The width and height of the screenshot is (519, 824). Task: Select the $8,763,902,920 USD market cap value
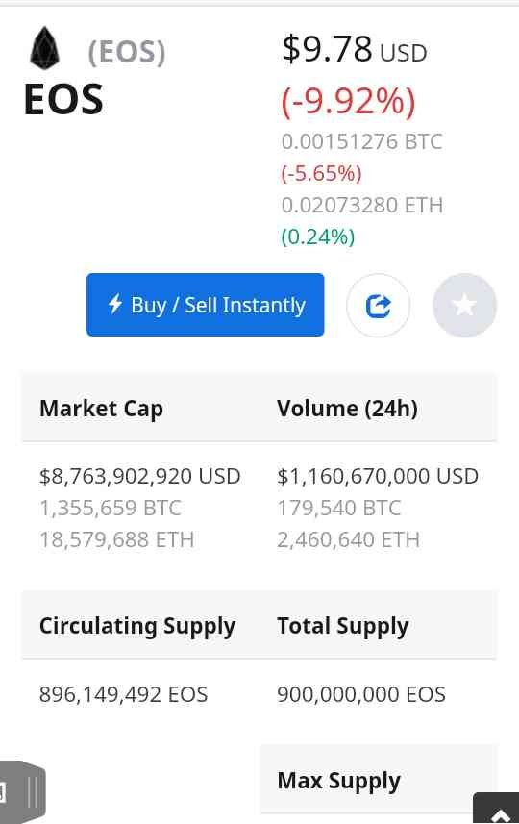139,476
